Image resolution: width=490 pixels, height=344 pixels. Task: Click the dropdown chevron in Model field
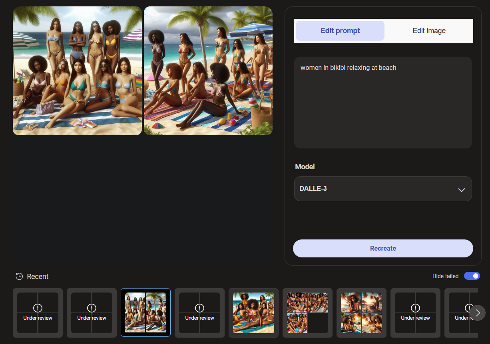[462, 190]
